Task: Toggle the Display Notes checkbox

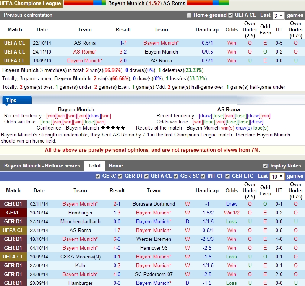Action: click(265, 166)
